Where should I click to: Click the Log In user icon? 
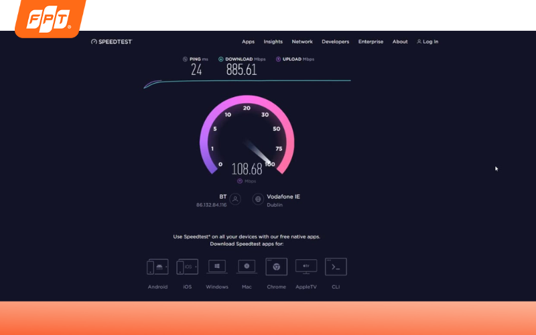[x=419, y=42]
